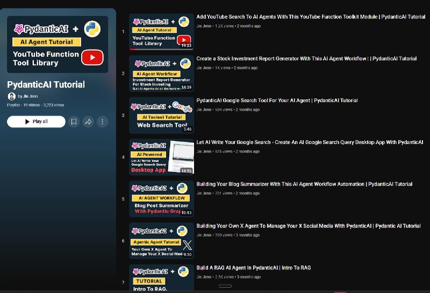Click the '1.2K views • 2 months ago' text

click(238, 26)
